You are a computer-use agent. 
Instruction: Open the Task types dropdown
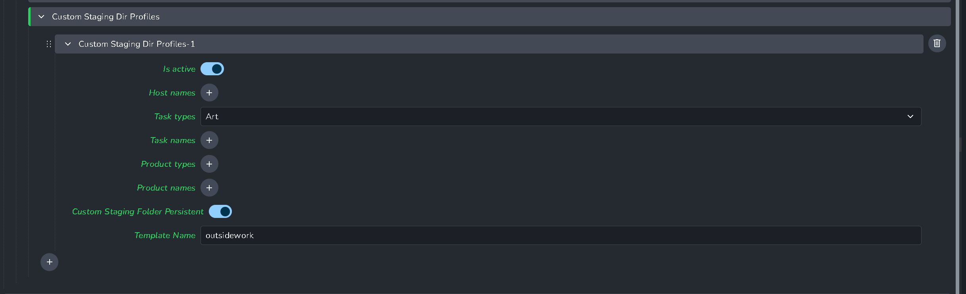coord(561,116)
